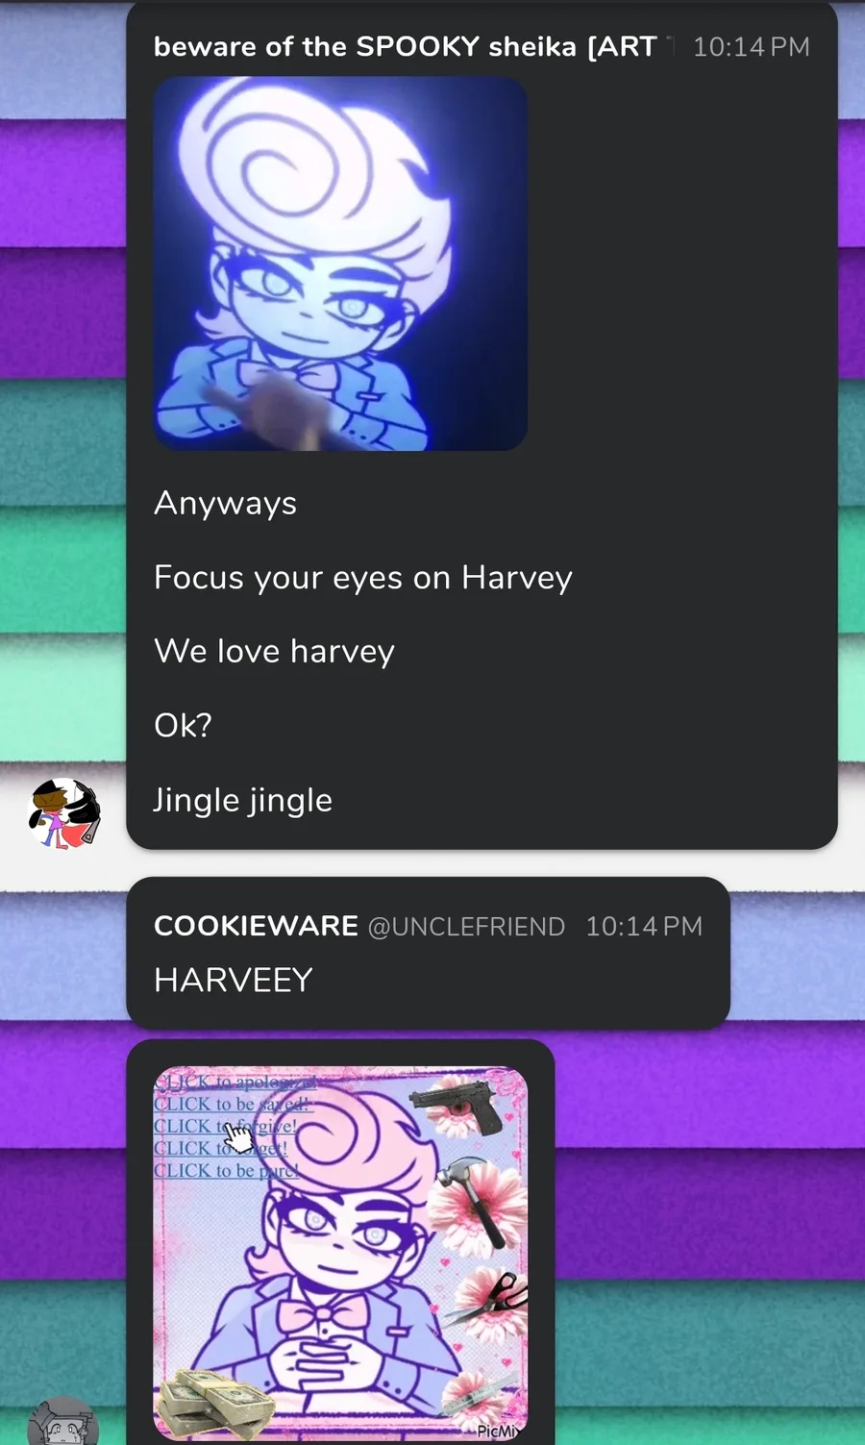
Task: Tap the 10:14 PM timestamp on top message
Action: [x=752, y=46]
